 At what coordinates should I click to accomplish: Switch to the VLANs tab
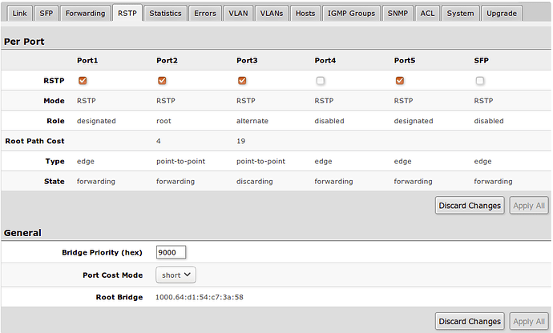coord(272,14)
